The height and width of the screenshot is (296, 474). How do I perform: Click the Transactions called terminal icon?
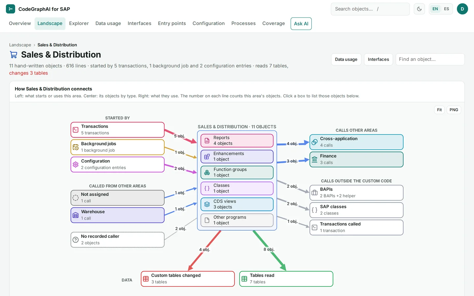tap(314, 228)
